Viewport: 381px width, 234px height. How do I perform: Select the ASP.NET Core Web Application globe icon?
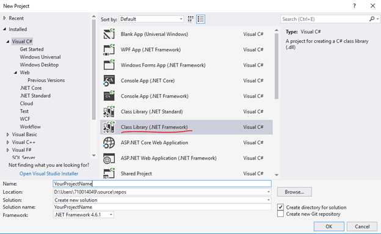click(x=109, y=142)
